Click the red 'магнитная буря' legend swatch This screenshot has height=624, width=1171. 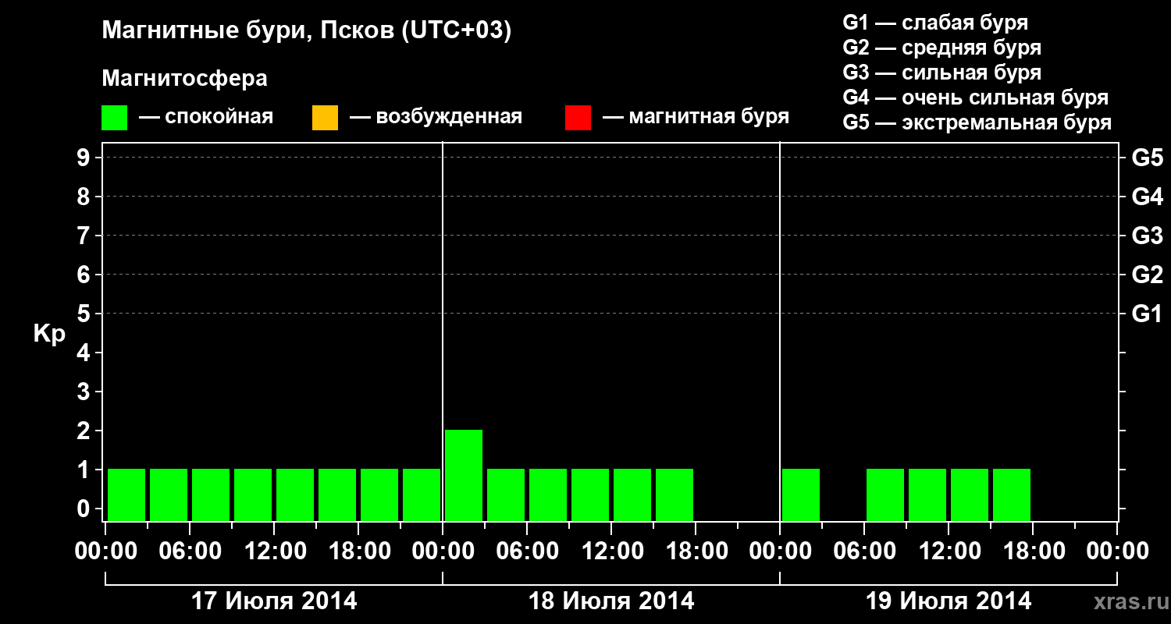tap(578, 118)
